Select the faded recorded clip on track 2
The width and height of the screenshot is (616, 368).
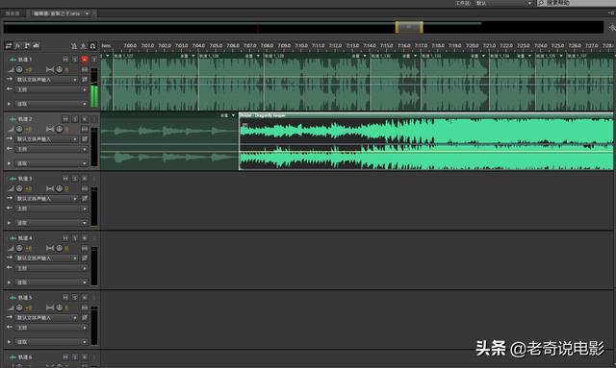coord(169,141)
